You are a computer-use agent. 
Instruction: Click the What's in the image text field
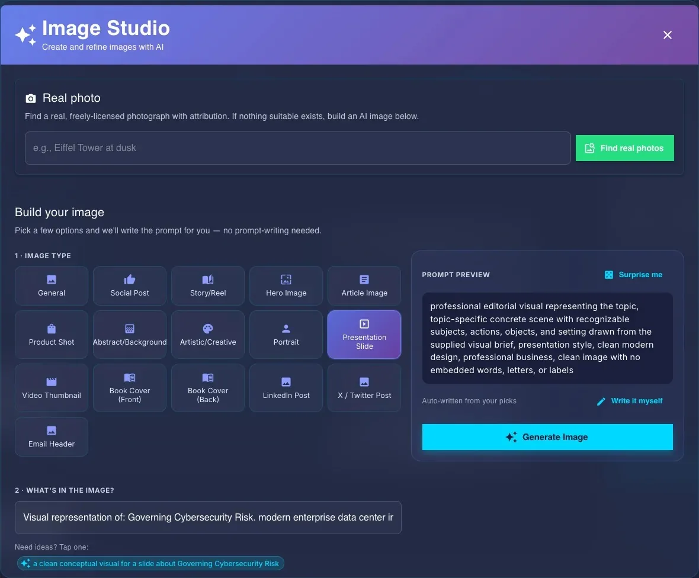(208, 518)
